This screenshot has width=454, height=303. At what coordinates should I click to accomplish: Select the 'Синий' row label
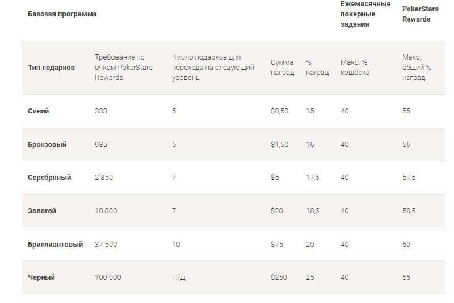click(x=39, y=111)
